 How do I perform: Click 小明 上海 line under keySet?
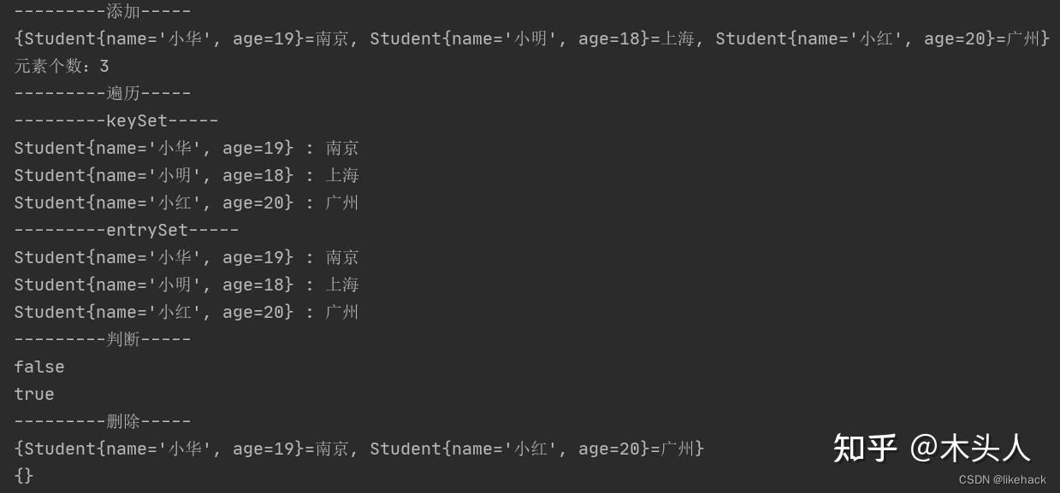tap(187, 175)
